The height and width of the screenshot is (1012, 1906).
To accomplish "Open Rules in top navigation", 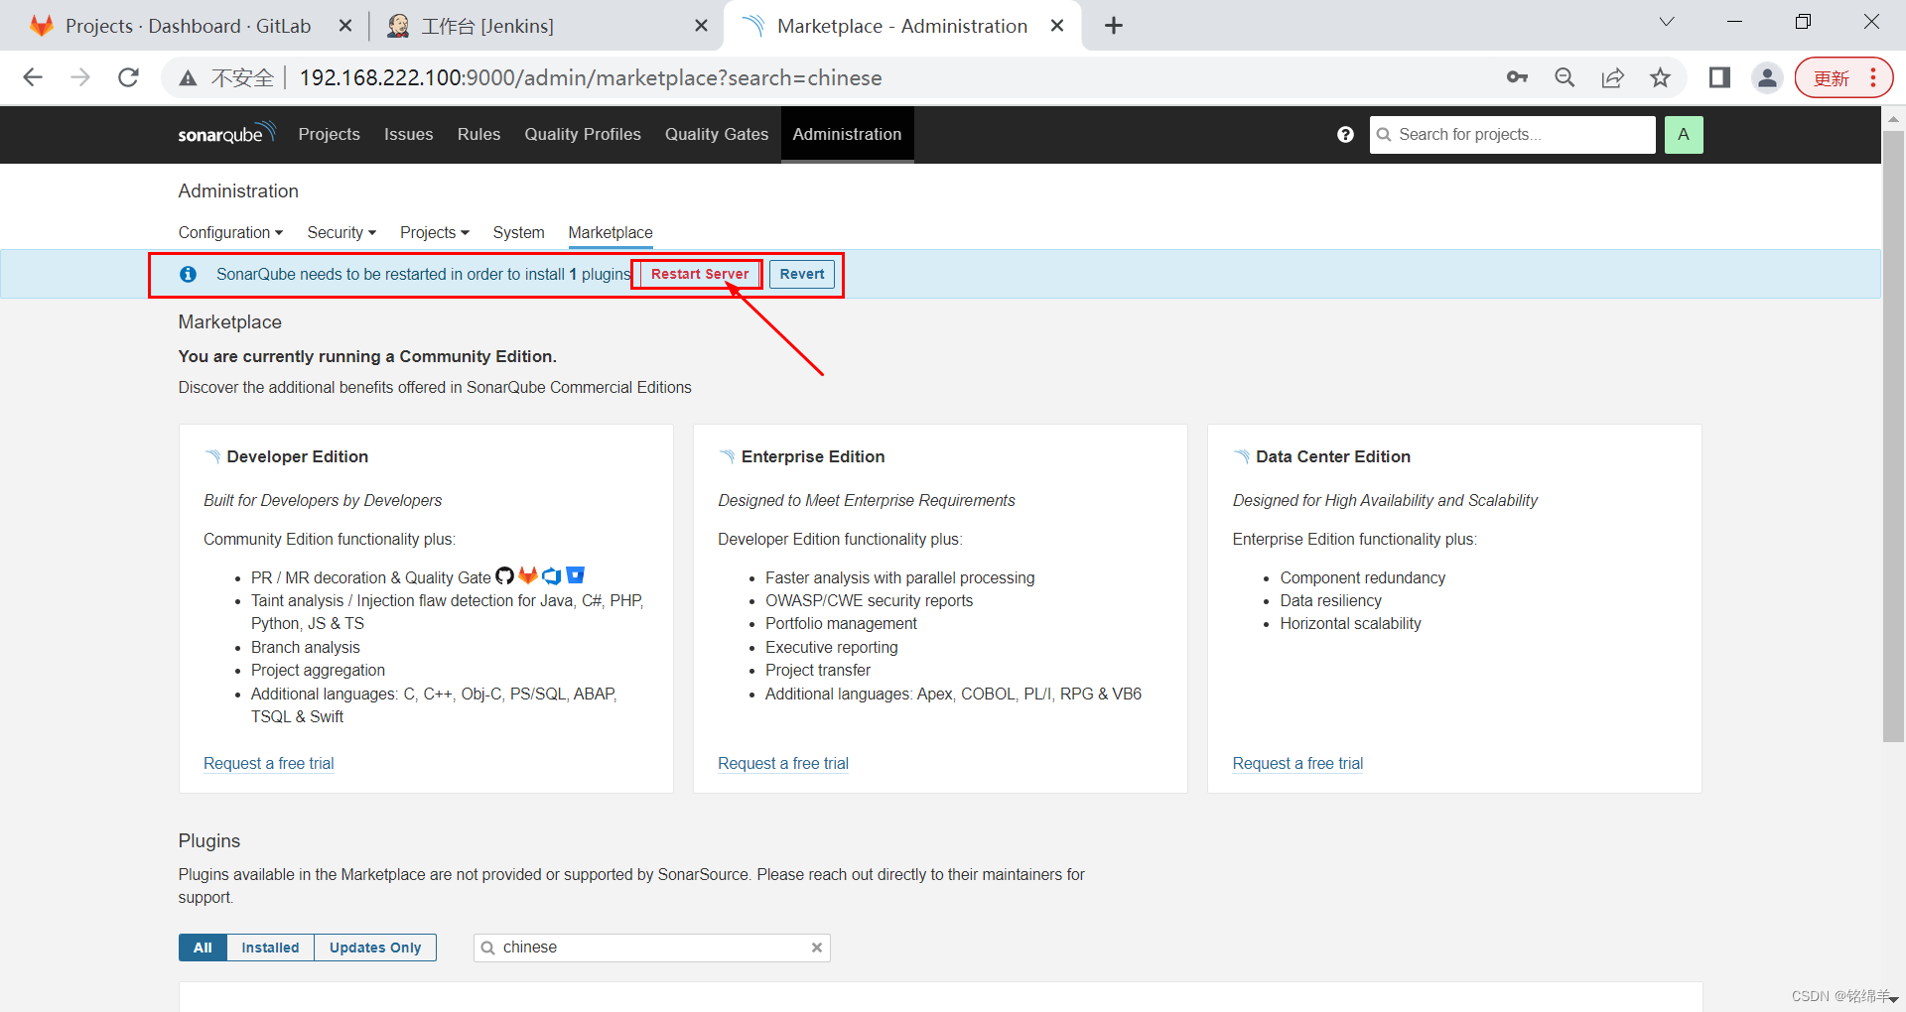I will (478, 134).
